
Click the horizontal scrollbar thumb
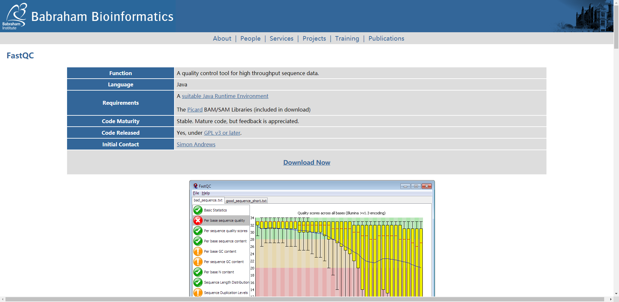click(x=305, y=299)
